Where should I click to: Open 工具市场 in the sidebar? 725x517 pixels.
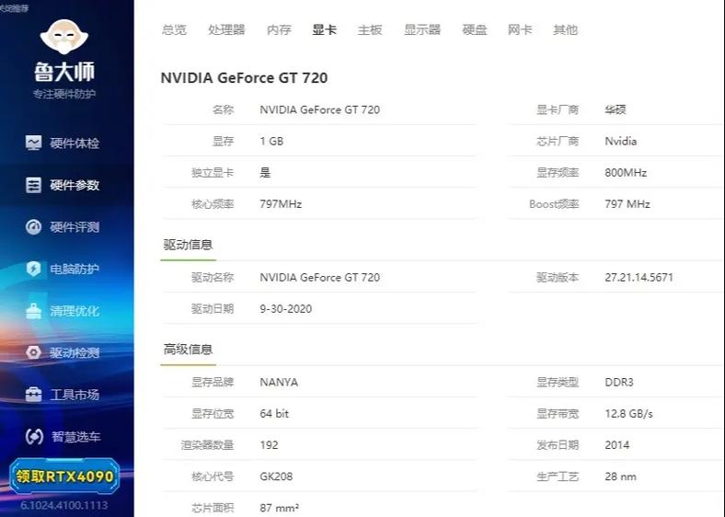[63, 395]
